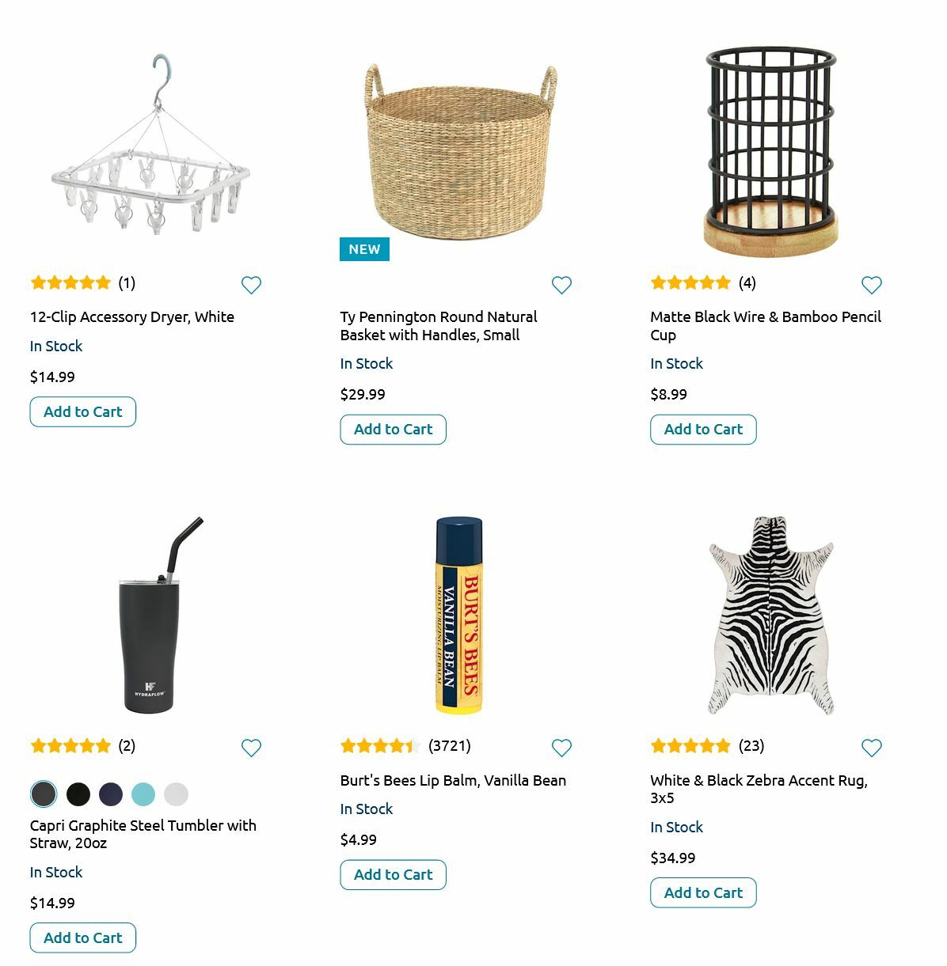947x966 pixels.
Task: Choose the black tumbler color swatch
Action: [x=78, y=794]
